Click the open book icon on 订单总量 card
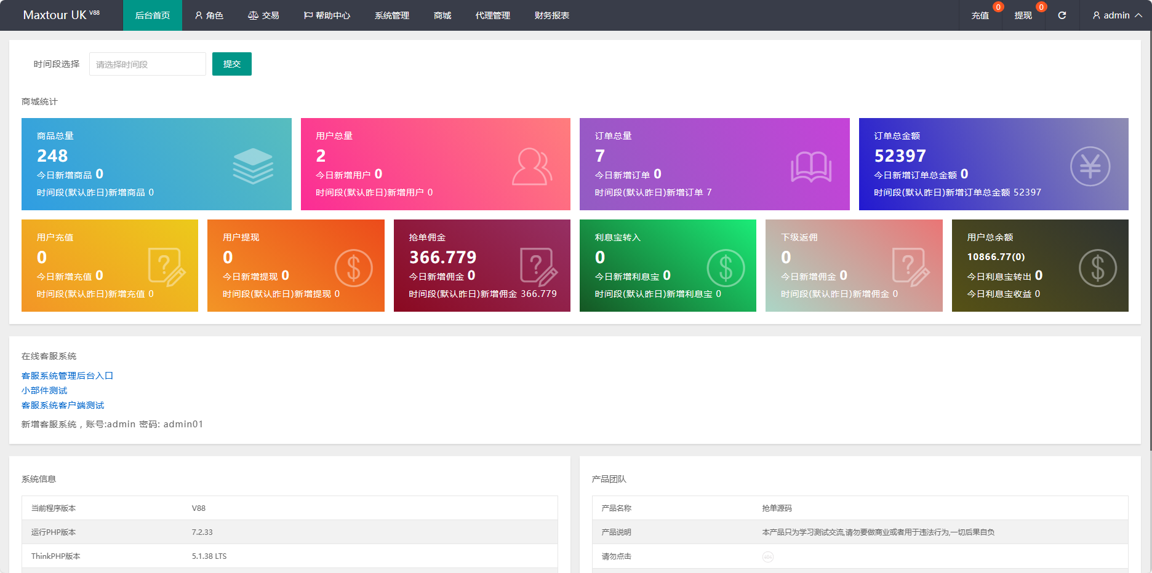This screenshot has width=1152, height=573. (x=811, y=167)
